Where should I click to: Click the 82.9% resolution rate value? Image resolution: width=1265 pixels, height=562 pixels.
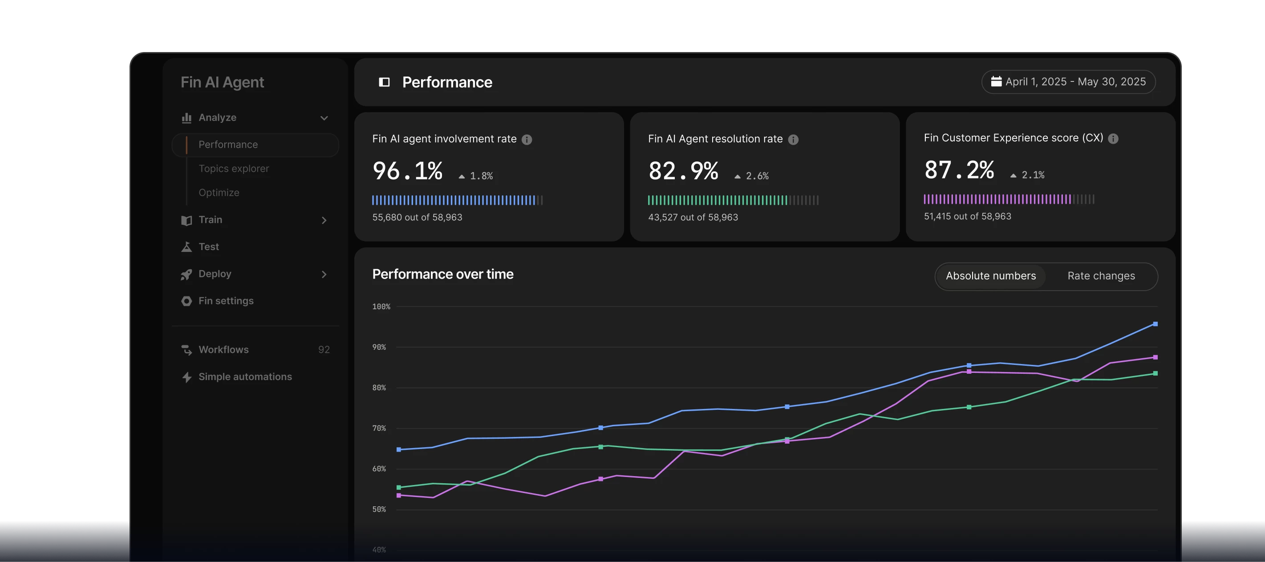684,171
